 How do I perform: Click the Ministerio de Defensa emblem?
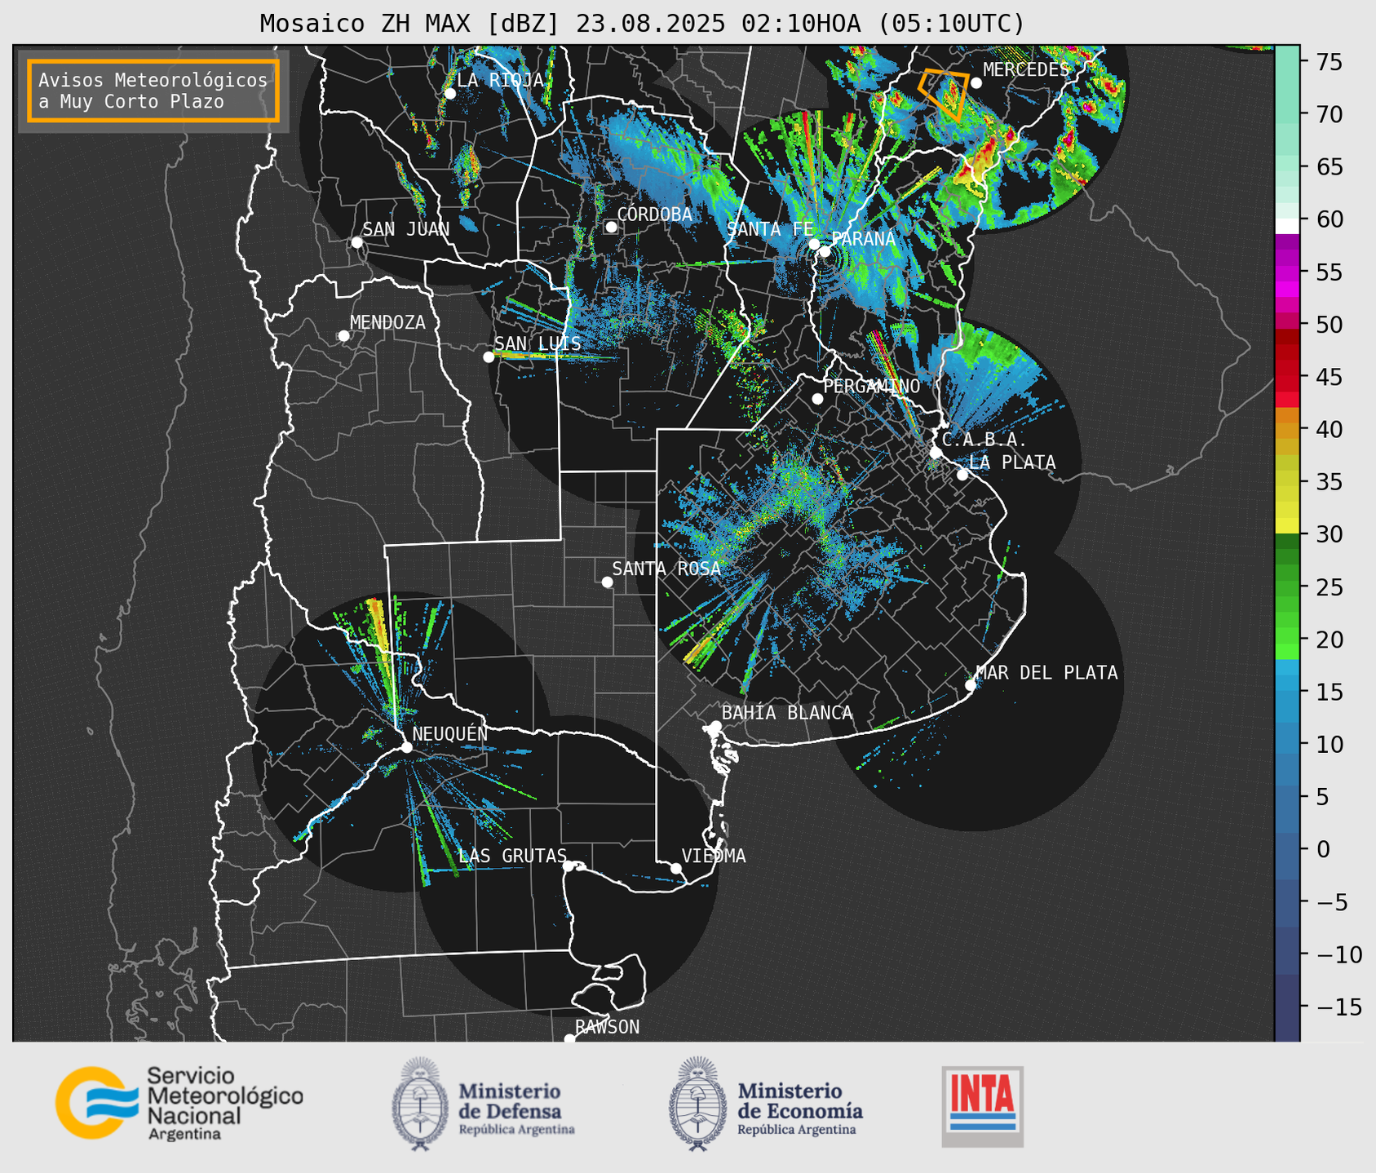420,1104
